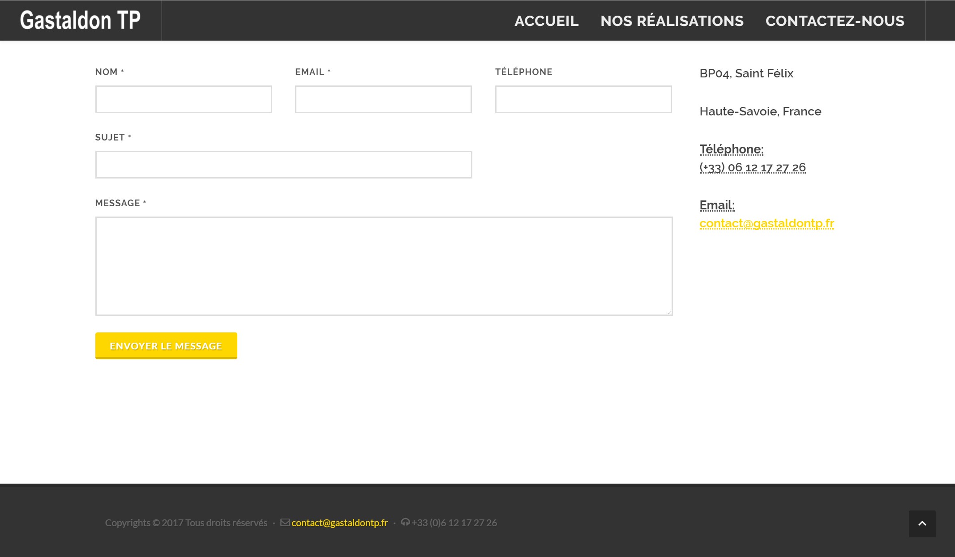Click footer phone number +33 (0)6 12 17 27 26
Viewport: 955px width, 557px height.
[454, 523]
